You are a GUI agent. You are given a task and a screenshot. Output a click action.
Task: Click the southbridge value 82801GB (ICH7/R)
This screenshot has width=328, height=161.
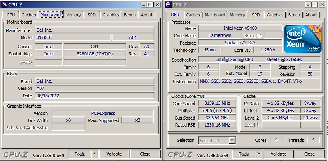tap(95, 54)
